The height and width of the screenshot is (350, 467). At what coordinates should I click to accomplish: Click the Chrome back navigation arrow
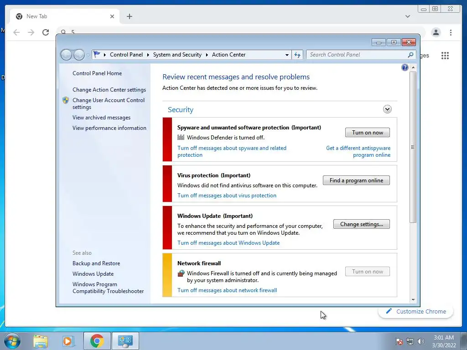coord(16,32)
